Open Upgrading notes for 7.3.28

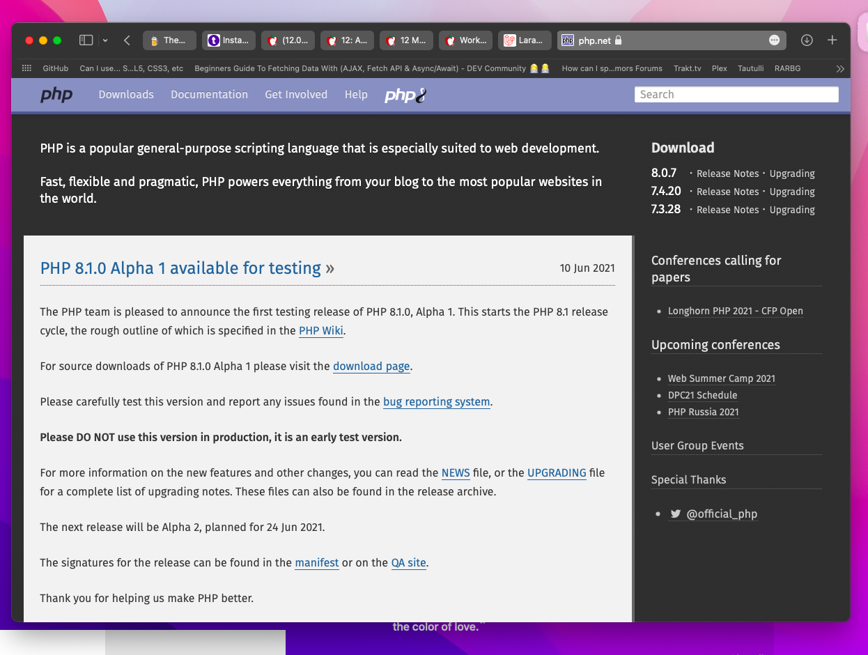(x=792, y=210)
